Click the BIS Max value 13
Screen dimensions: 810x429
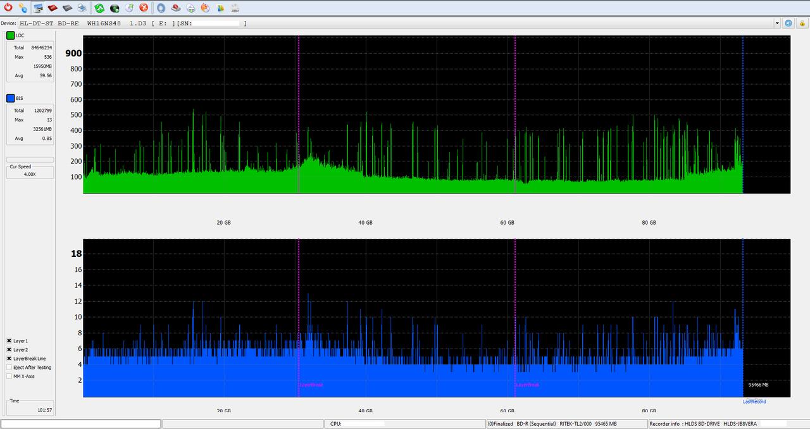(x=49, y=120)
